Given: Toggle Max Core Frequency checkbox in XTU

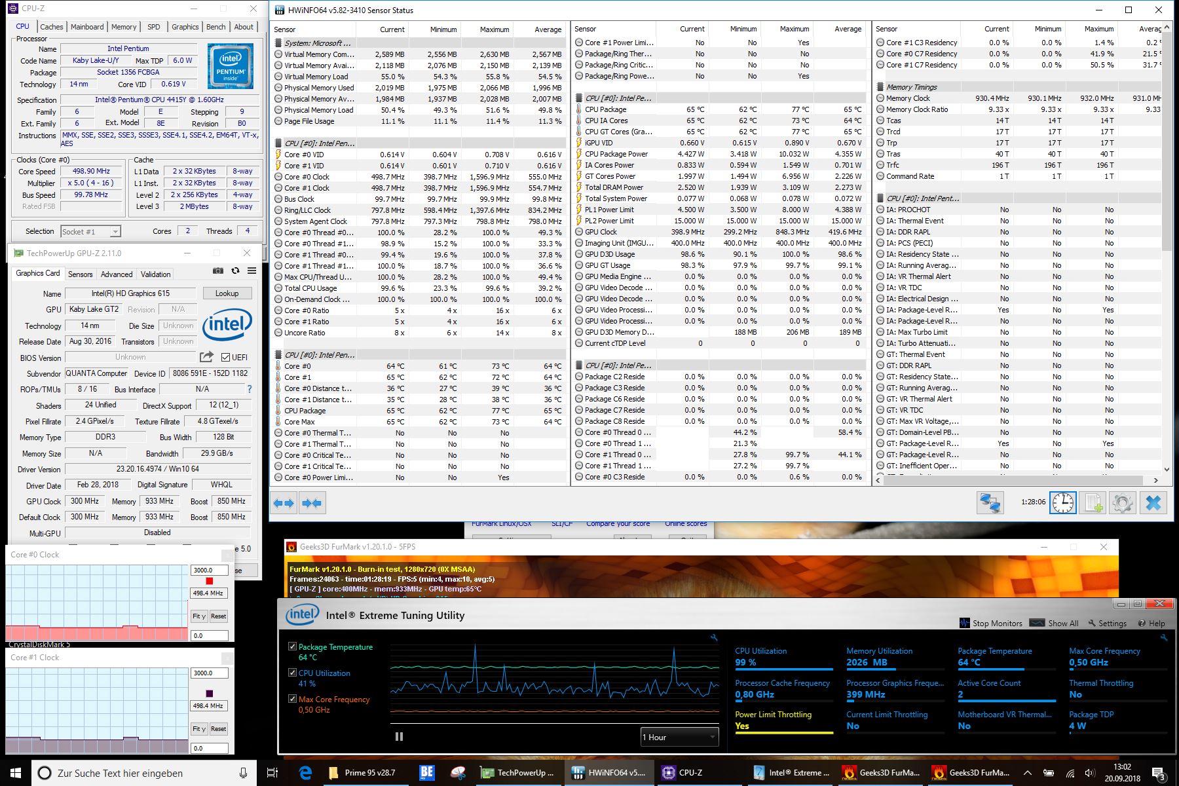Looking at the screenshot, I should point(292,699).
